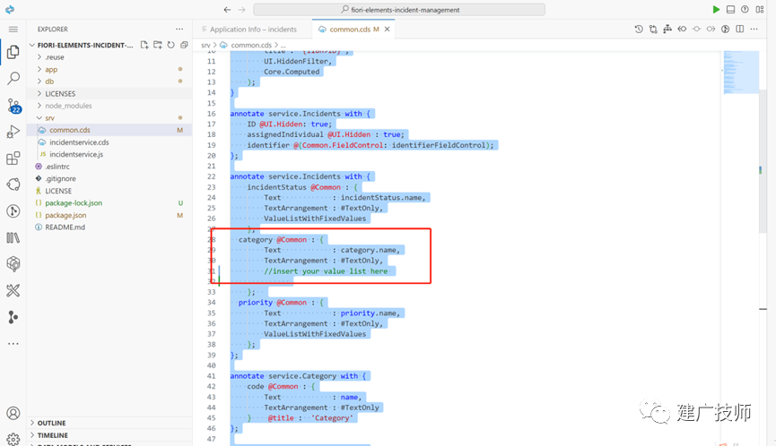Open Source Control view with 22 badge

pos(13,105)
